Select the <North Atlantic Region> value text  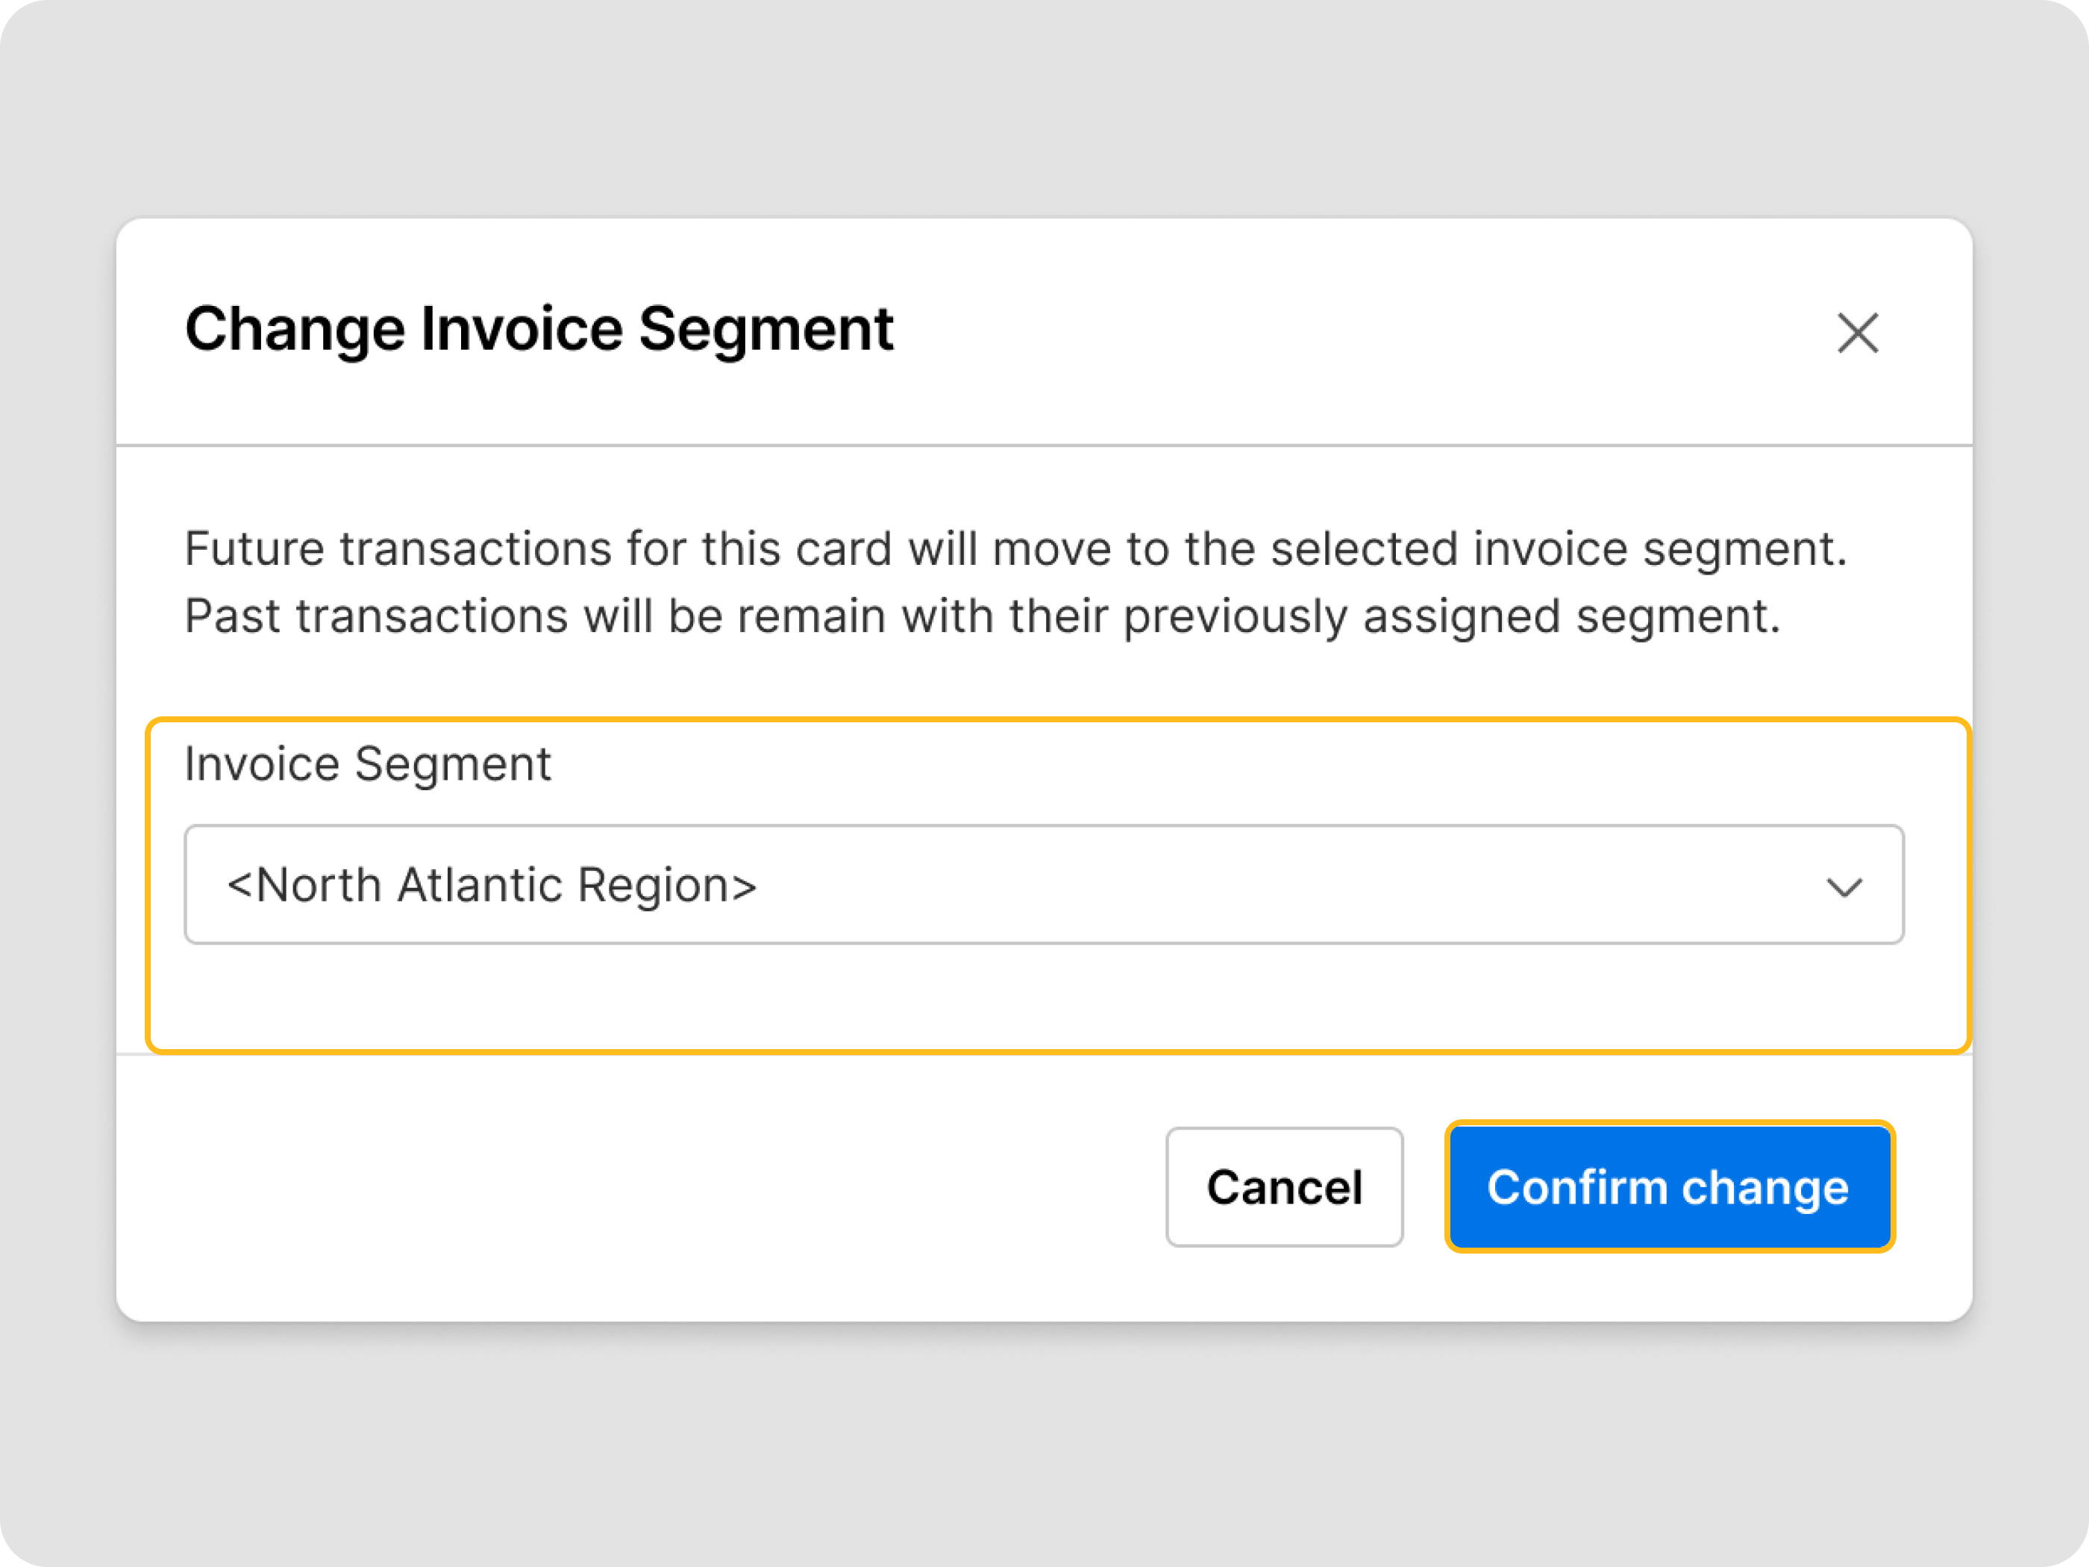coord(492,886)
